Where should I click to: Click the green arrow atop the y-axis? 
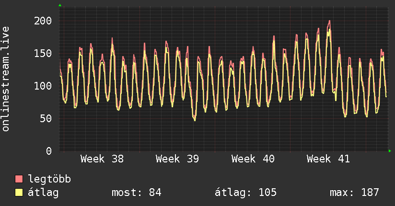click(x=60, y=5)
